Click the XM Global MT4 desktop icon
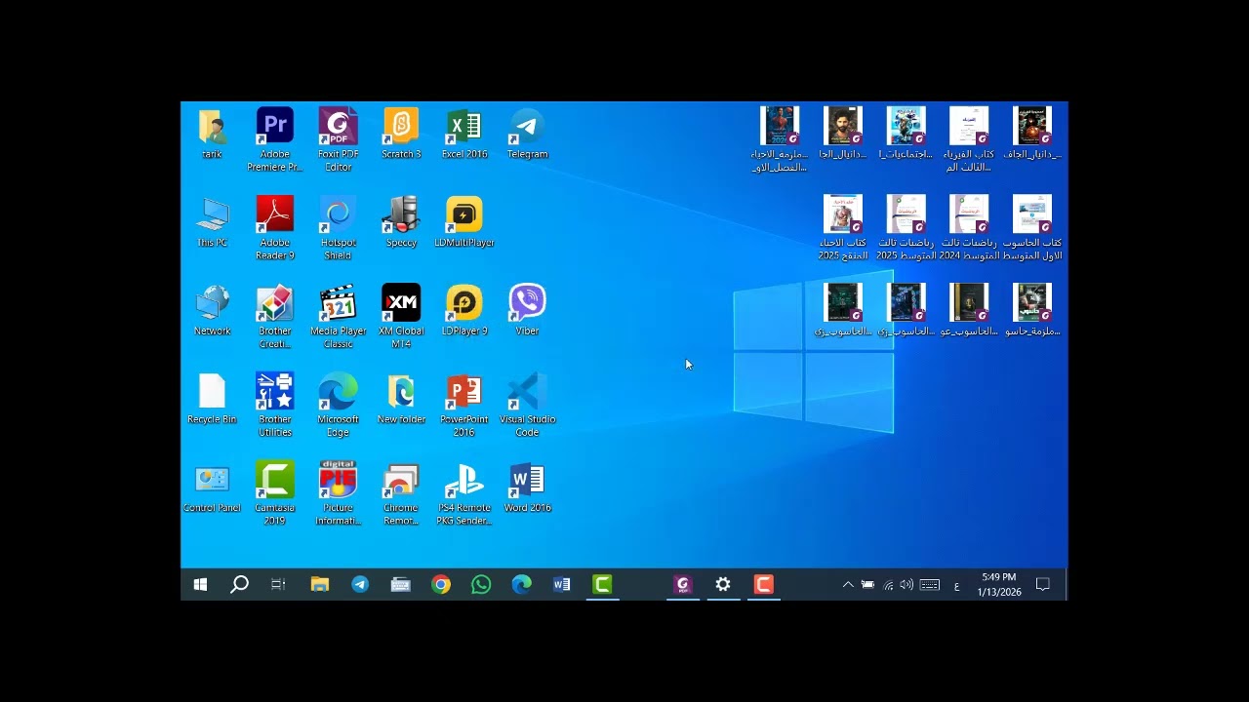 tap(401, 317)
